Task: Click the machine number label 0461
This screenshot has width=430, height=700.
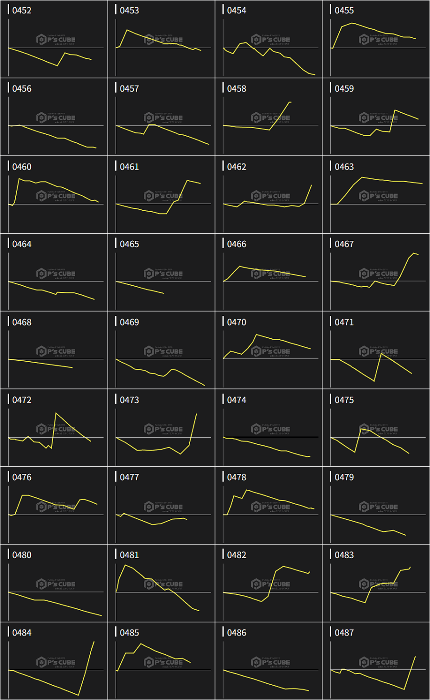Action: click(x=129, y=167)
